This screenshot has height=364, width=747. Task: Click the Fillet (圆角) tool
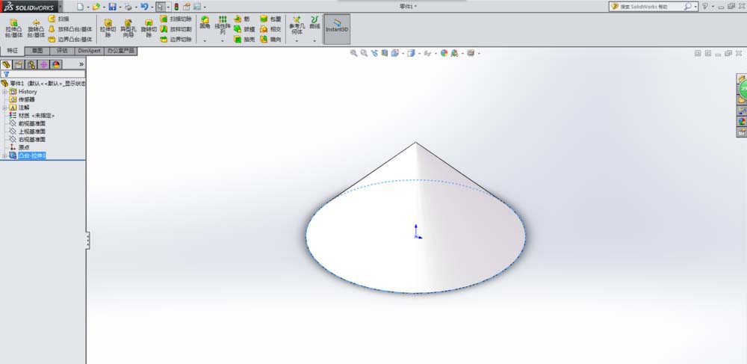(205, 23)
